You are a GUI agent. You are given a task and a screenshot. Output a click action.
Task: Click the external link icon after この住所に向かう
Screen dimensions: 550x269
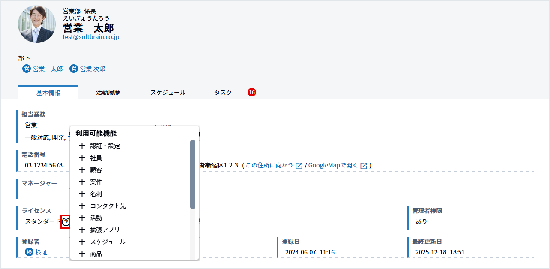299,166
